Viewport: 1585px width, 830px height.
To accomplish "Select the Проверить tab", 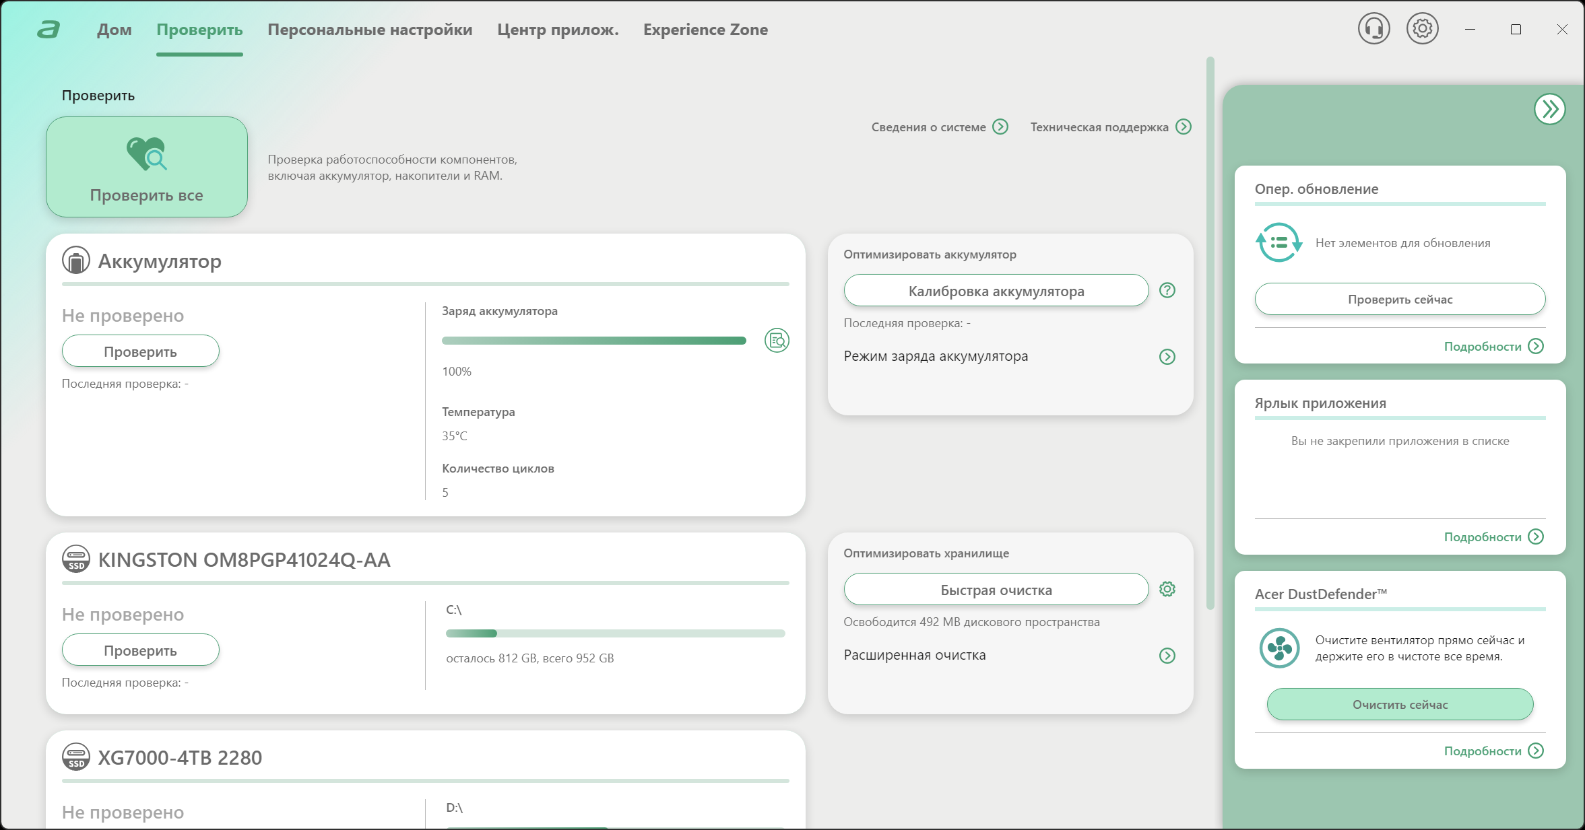I will pyautogui.click(x=199, y=30).
